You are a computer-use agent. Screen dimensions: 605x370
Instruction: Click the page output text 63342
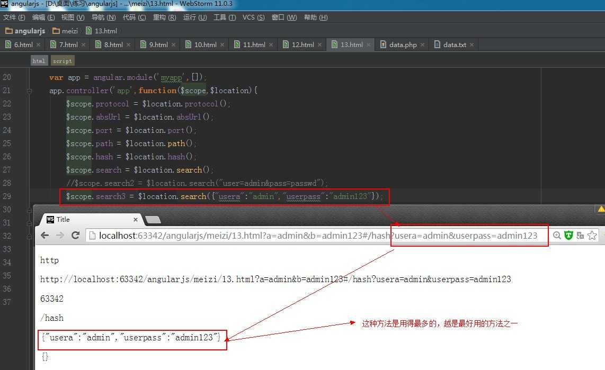click(x=52, y=299)
